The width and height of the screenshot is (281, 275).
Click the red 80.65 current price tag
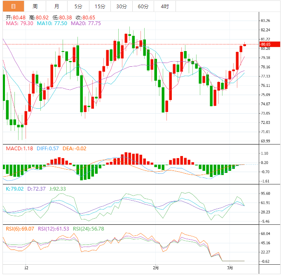(265, 44)
